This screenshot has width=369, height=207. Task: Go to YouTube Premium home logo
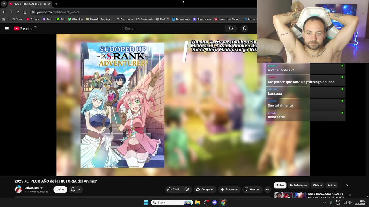point(24,28)
